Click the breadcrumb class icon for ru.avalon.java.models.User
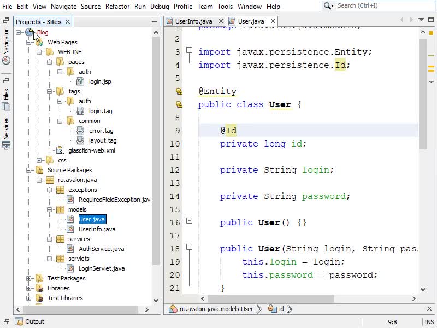The width and height of the screenshot is (437, 328). (173, 309)
